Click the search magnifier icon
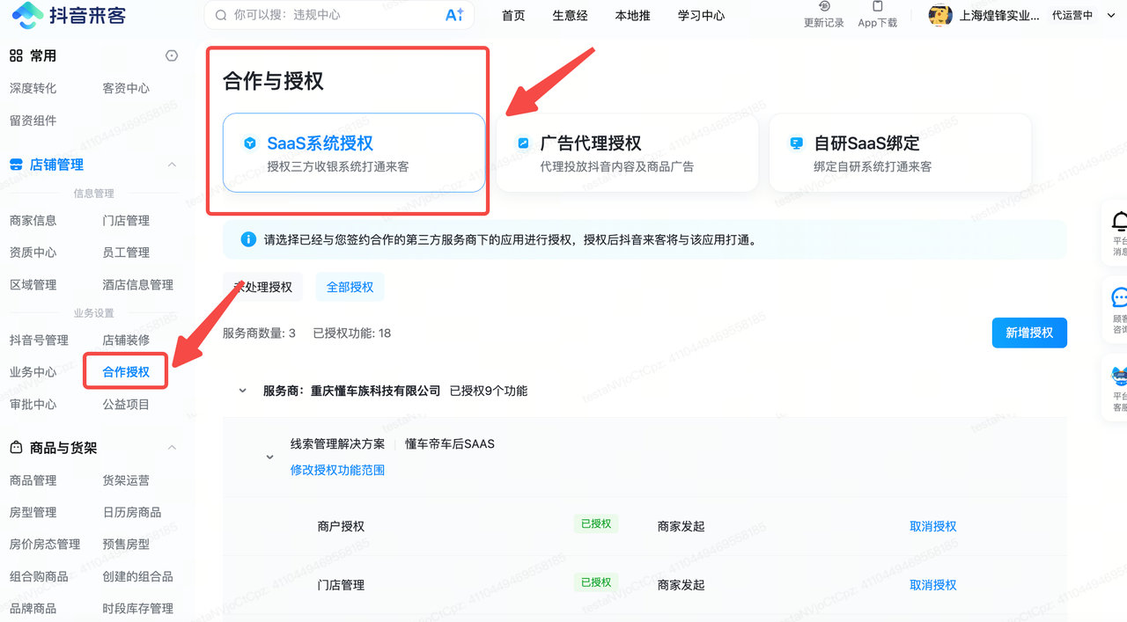The height and width of the screenshot is (622, 1127). 220,15
